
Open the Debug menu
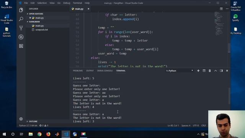[67, 3]
